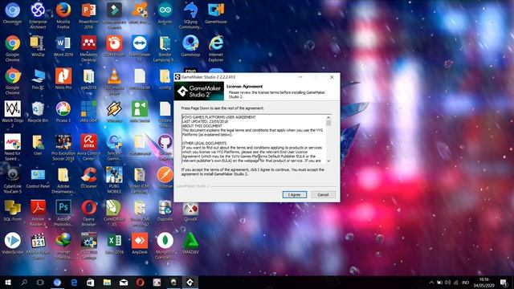Select the MongoDB Compass desktop icon
514x289 pixels.
[x=165, y=245]
